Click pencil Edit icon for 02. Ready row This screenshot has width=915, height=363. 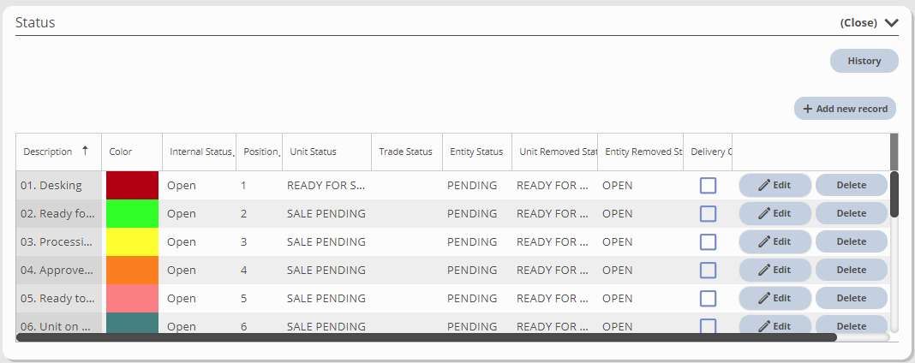point(765,213)
